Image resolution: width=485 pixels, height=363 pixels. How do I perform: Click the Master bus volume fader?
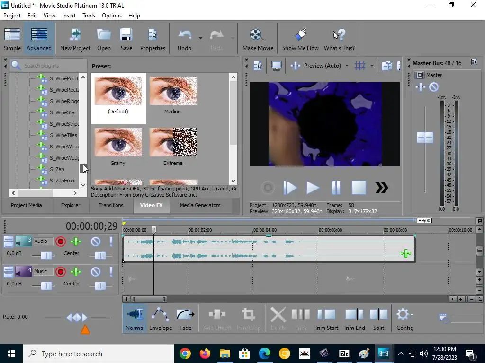[x=425, y=138]
